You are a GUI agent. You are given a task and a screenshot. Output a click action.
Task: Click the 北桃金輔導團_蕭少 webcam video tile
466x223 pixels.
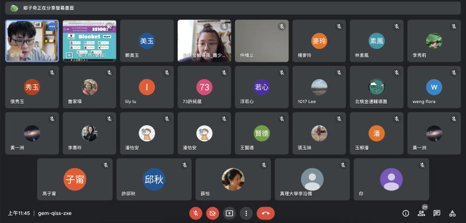pos(204,41)
